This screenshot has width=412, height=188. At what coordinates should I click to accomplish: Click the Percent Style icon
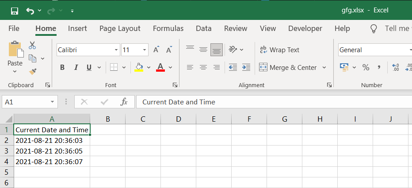(366, 68)
